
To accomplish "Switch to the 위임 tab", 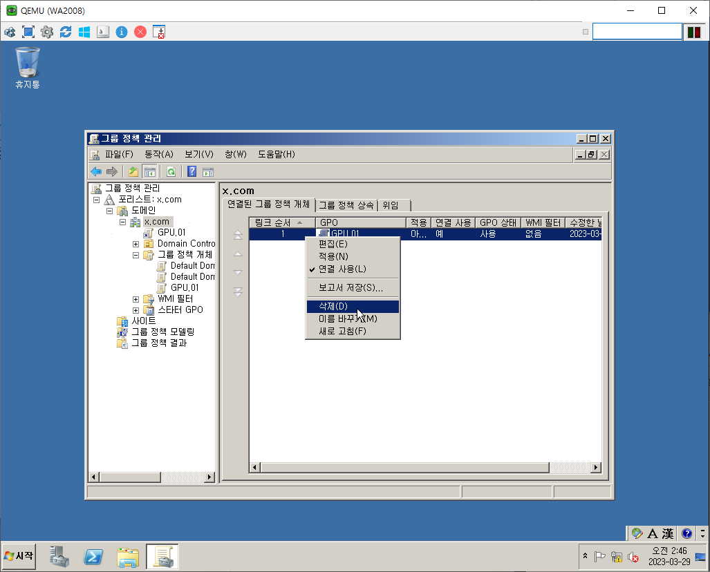I will pos(393,205).
